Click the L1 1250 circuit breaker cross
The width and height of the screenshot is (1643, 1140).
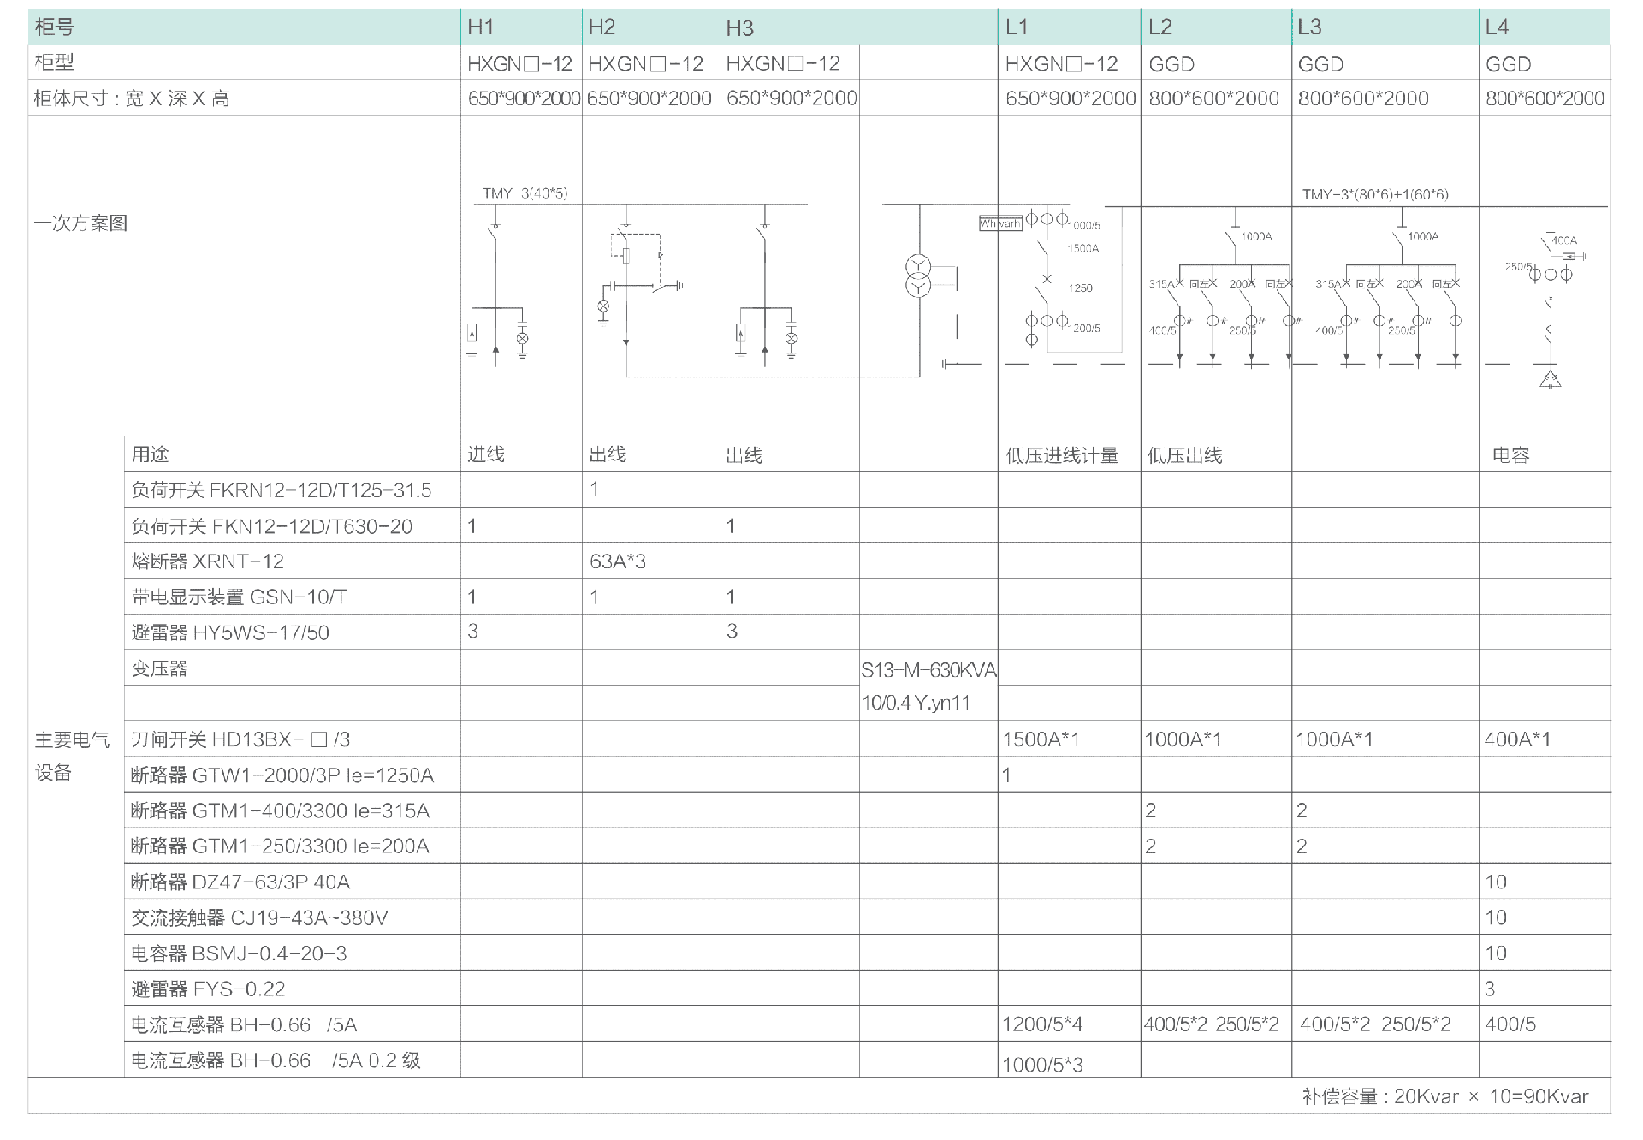point(1046,279)
